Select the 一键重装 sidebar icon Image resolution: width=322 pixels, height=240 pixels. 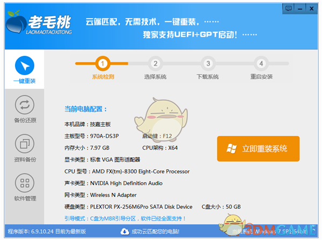pos(25,66)
